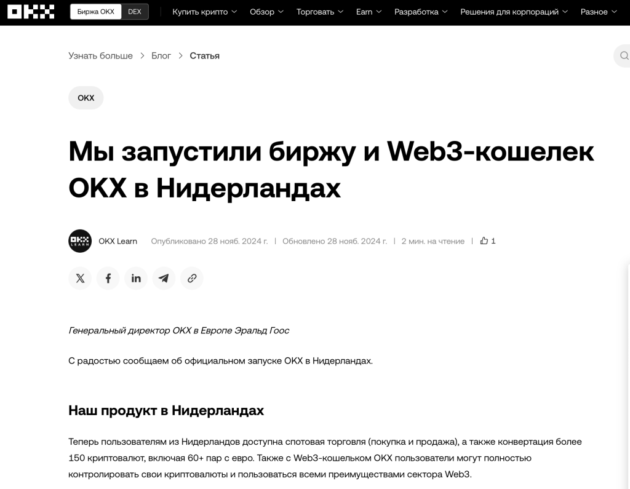630x489 pixels.
Task: Share article on X (Twitter)
Action: (80, 278)
